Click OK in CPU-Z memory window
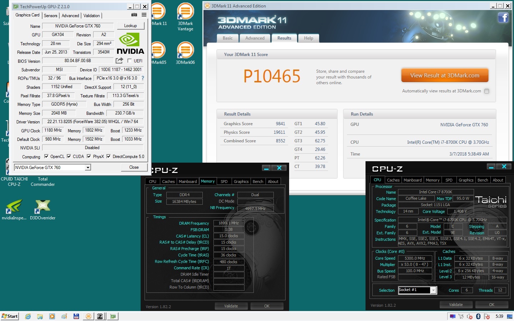The height and width of the screenshot is (321, 514). (x=267, y=306)
